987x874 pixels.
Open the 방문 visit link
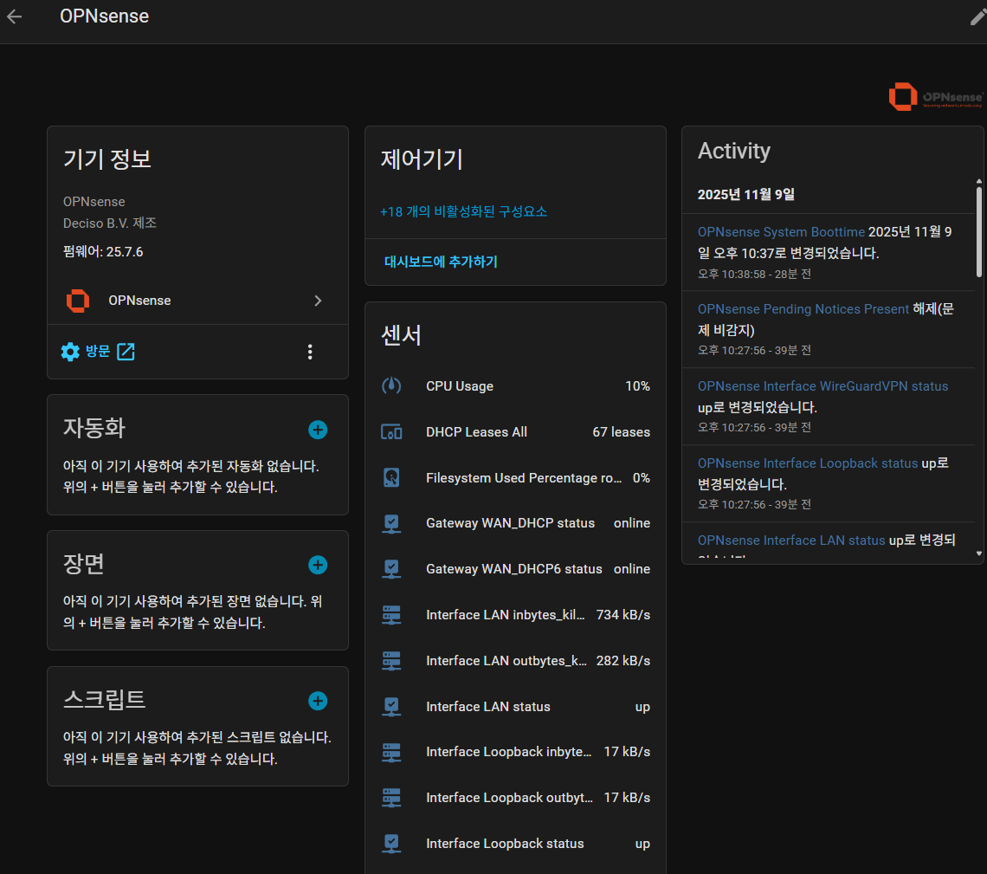pos(98,352)
